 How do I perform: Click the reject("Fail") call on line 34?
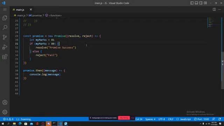coord(47,55)
